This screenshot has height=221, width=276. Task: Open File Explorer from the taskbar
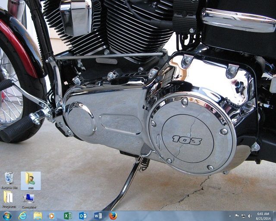pos(38,215)
